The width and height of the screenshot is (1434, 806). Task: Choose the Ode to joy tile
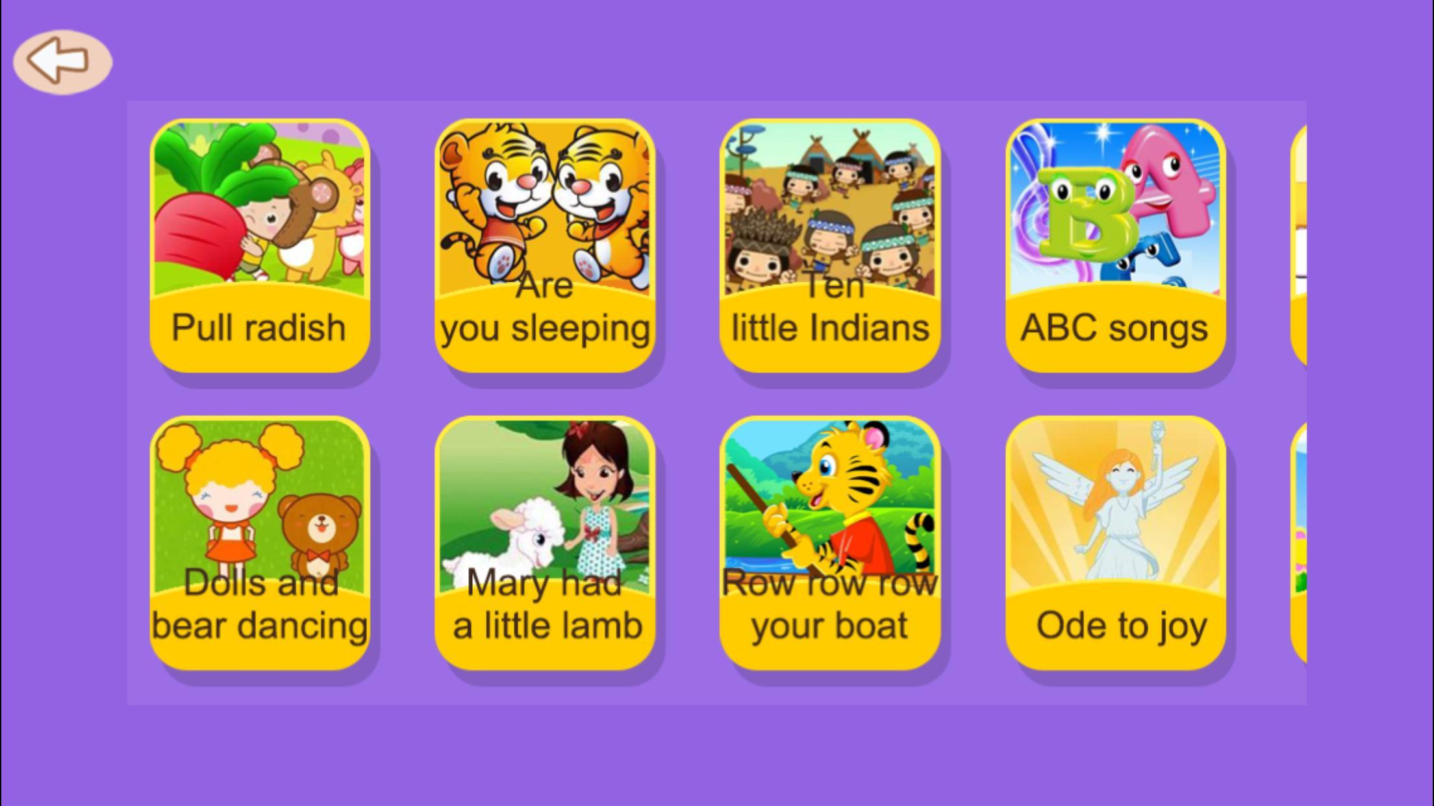point(1115,543)
